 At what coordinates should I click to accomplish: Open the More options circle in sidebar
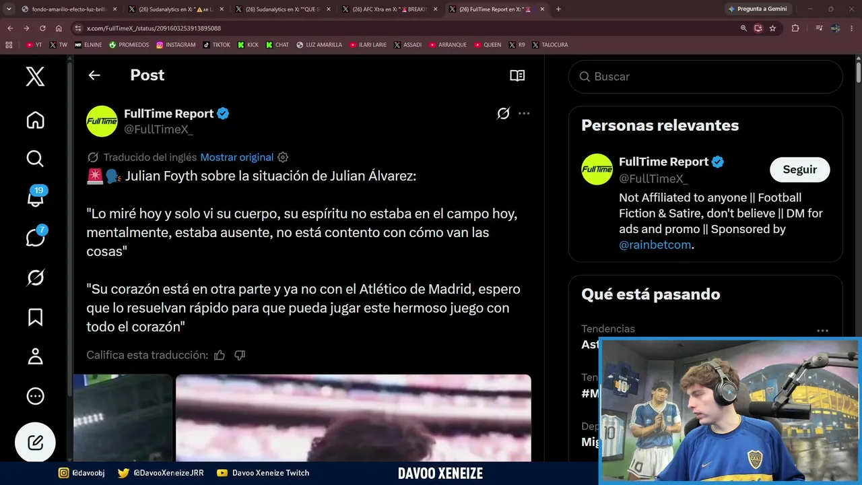pyautogui.click(x=35, y=396)
